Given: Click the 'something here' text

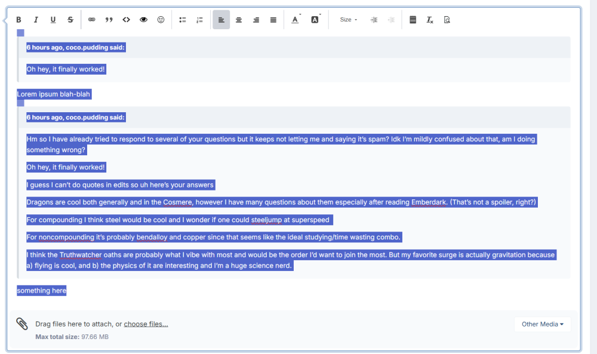Looking at the screenshot, I should tap(42, 291).
